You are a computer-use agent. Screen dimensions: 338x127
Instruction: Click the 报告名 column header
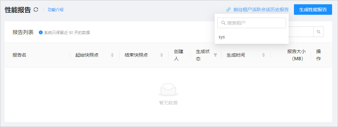19,55
